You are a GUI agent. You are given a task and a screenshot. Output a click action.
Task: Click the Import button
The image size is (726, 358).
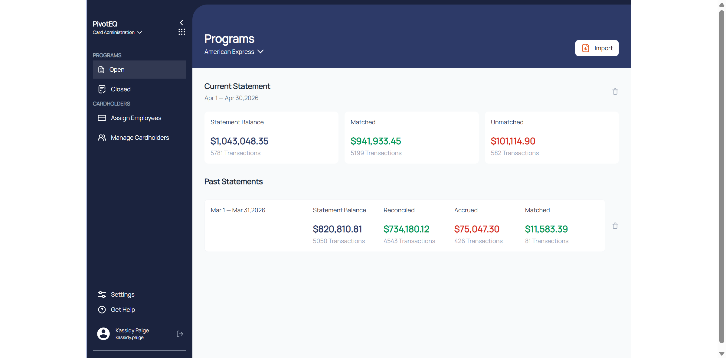pos(597,48)
